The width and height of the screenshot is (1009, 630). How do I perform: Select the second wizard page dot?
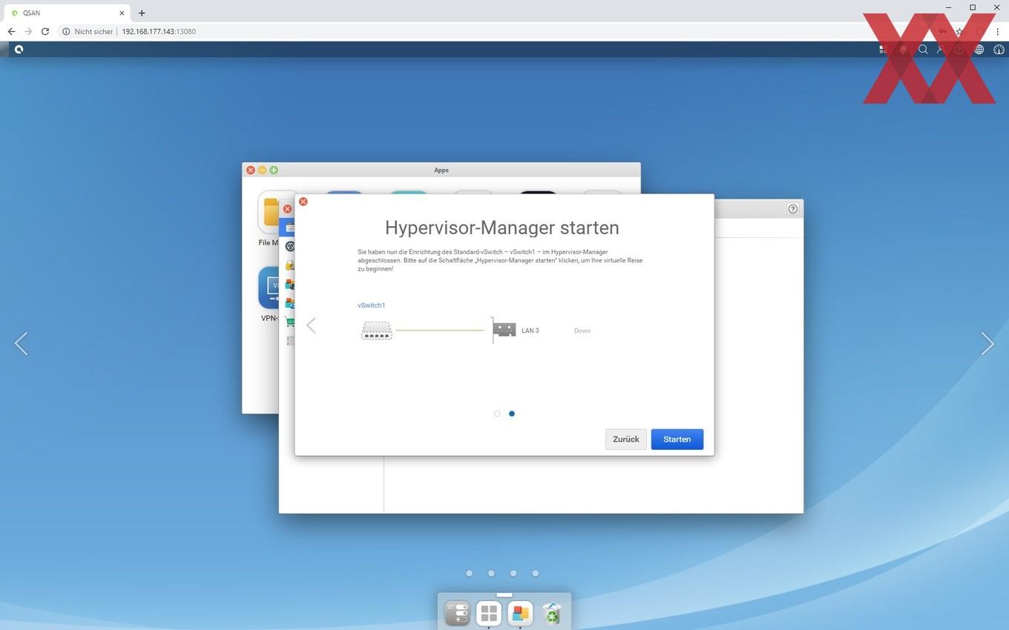point(512,414)
